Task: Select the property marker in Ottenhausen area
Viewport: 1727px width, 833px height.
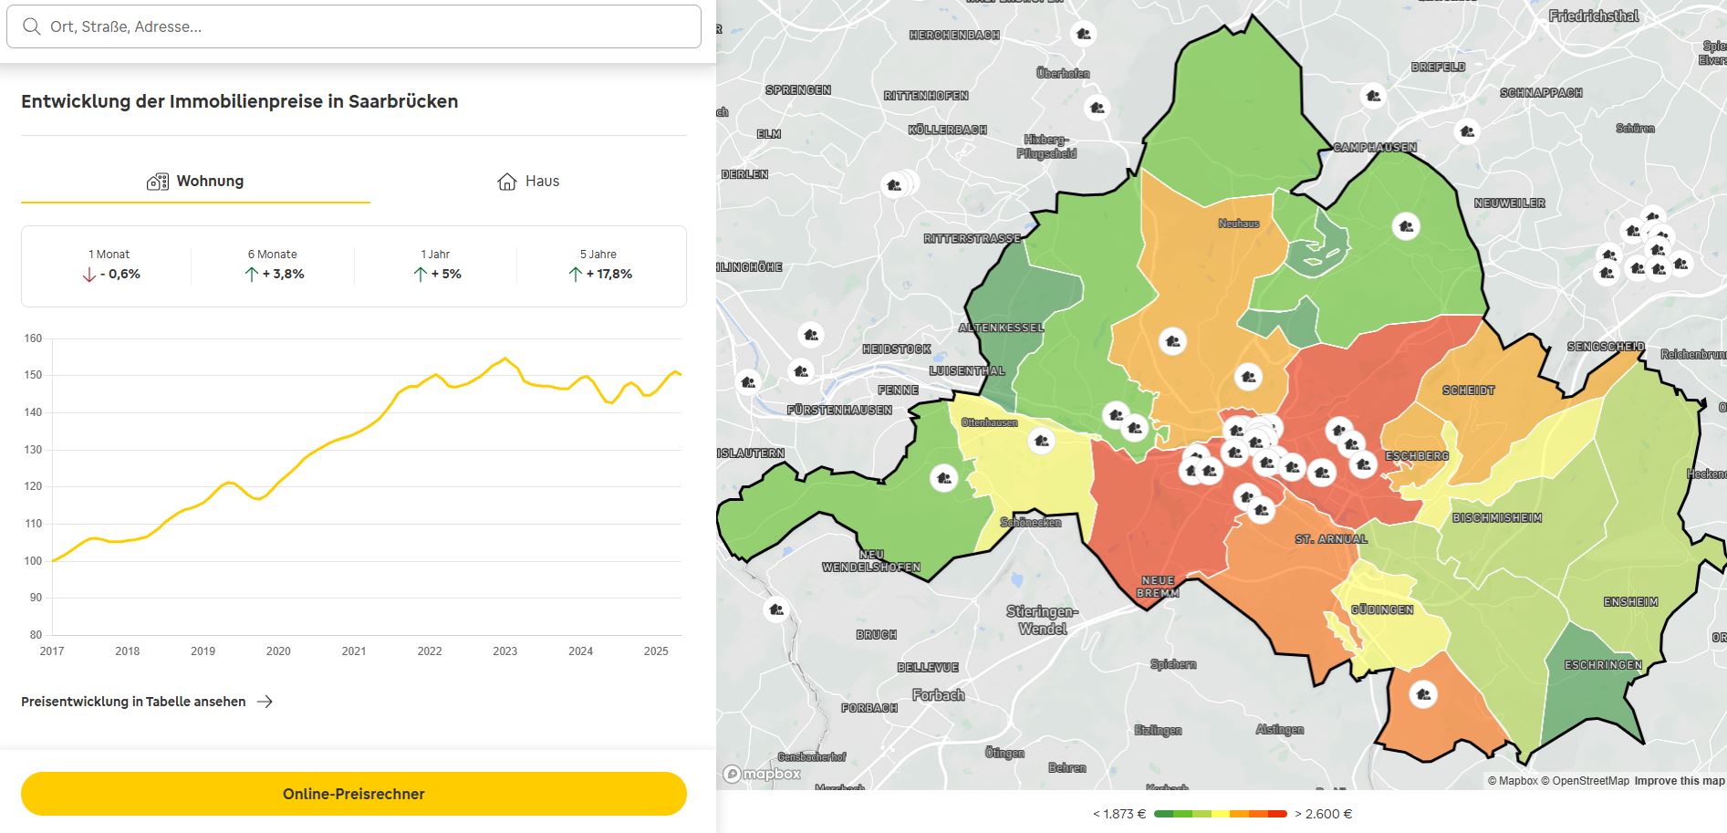Action: tap(1040, 443)
